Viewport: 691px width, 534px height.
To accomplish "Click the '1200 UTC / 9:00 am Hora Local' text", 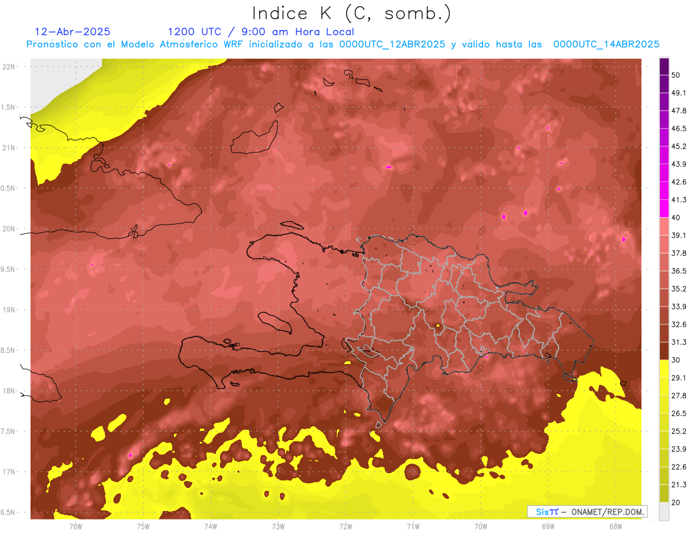I will click(261, 32).
